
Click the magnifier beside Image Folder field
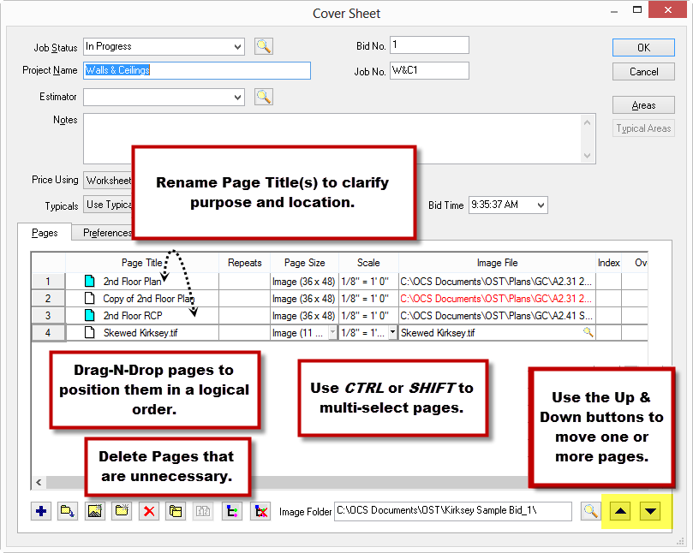[590, 511]
